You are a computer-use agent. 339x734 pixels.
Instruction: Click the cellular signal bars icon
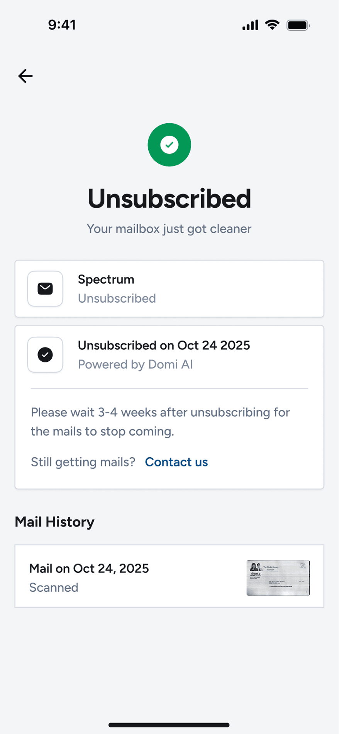pyautogui.click(x=250, y=26)
